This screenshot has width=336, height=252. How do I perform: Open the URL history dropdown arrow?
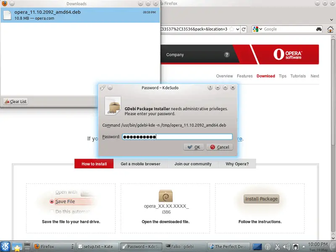pos(238,29)
